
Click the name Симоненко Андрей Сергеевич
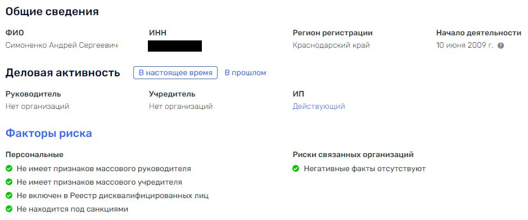[62, 45]
